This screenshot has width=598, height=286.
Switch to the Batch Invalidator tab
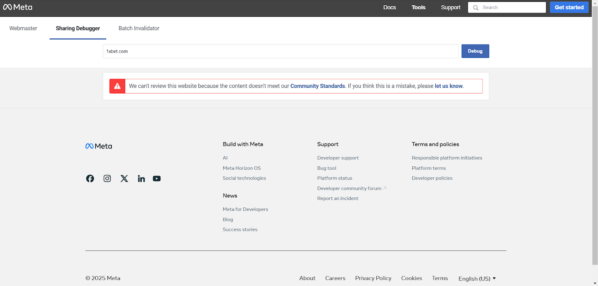(139, 28)
